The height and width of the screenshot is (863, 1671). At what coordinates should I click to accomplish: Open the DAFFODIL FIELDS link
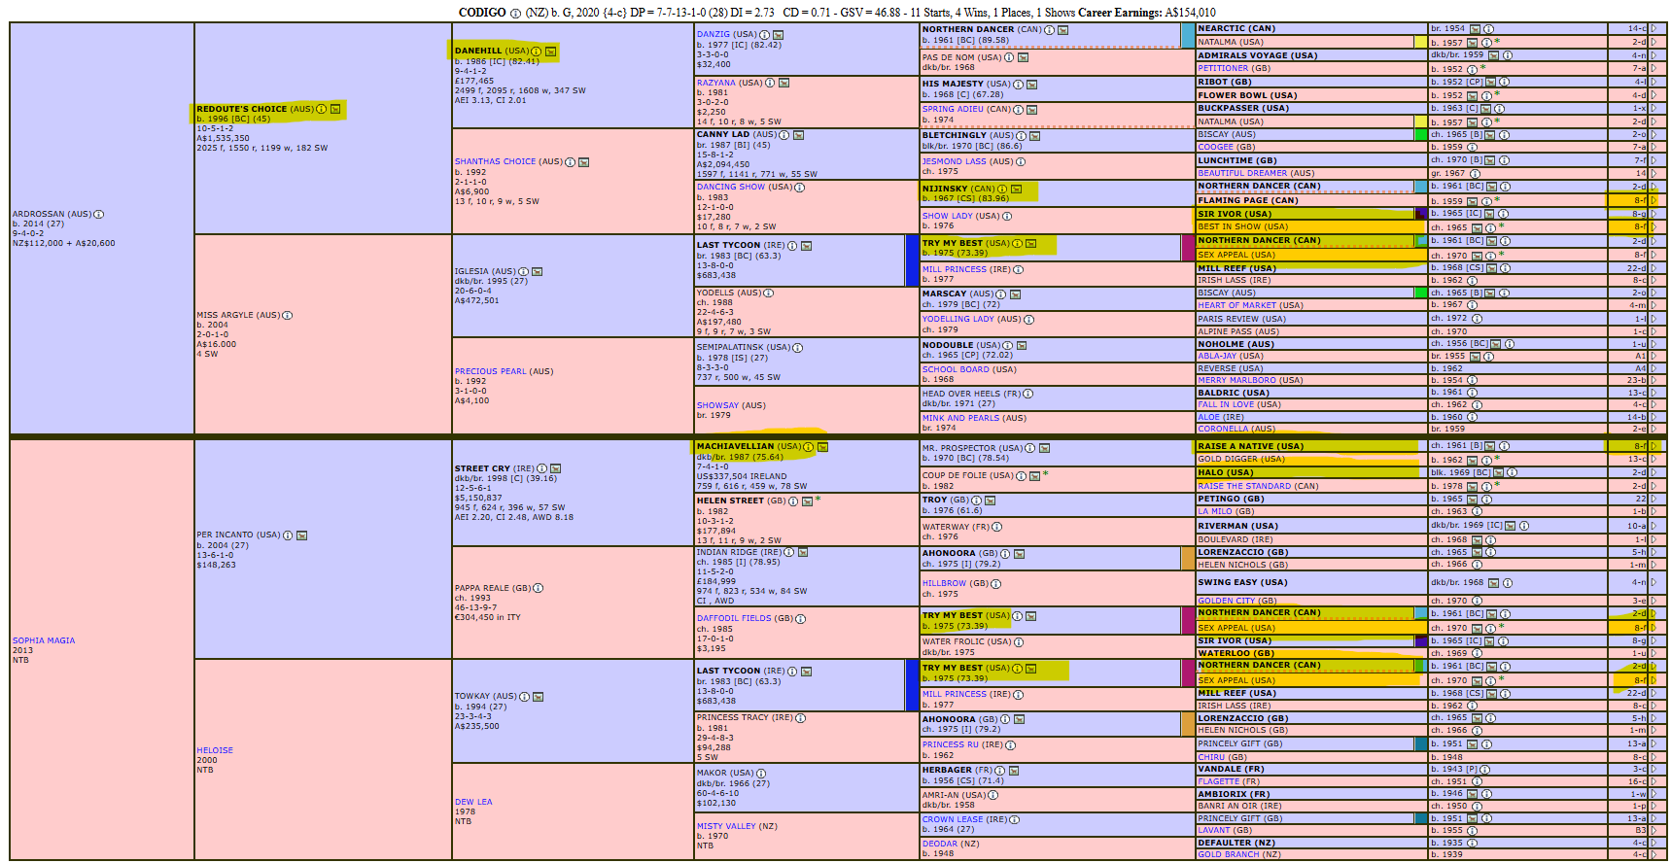coord(734,618)
